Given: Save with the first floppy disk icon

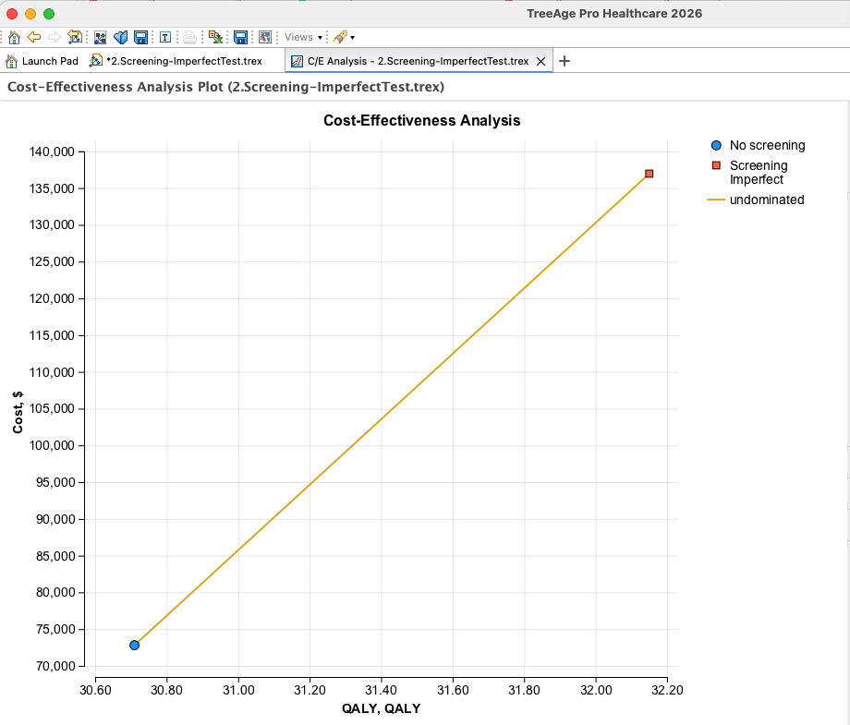Looking at the screenshot, I should (x=141, y=37).
